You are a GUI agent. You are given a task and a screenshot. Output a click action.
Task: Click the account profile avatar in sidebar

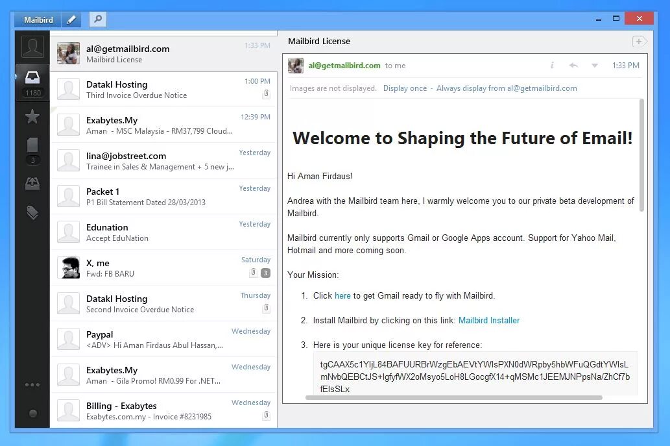[x=32, y=47]
